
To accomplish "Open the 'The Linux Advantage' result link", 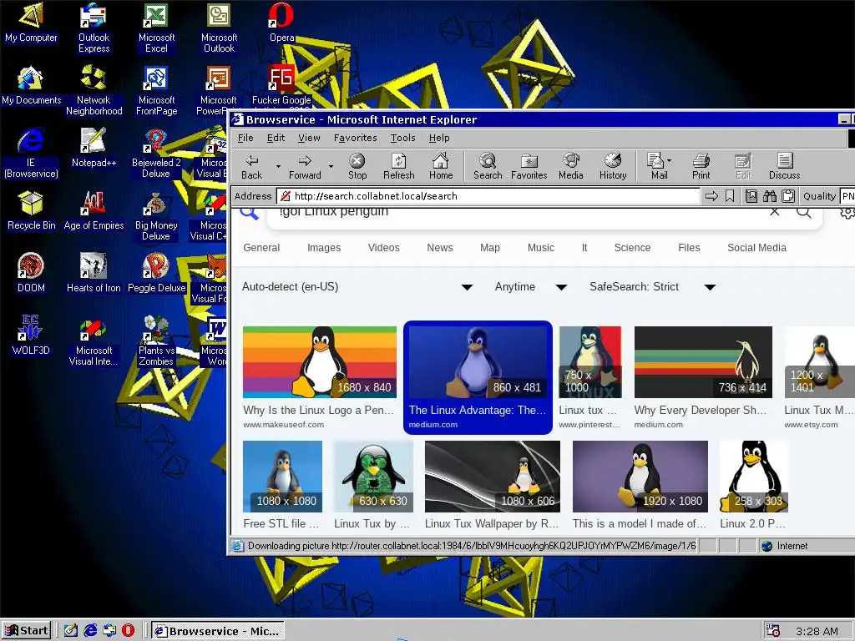I will pyautogui.click(x=477, y=410).
